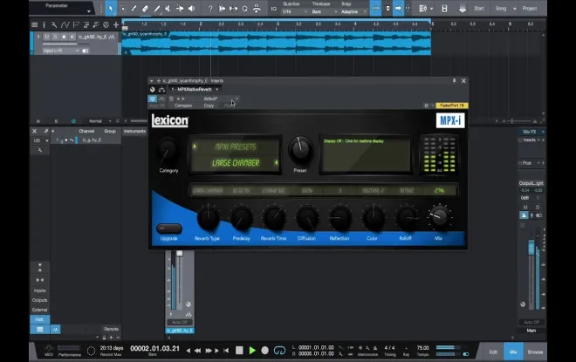The width and height of the screenshot is (576, 362).
Task: Pin the plugin insert window
Action: tap(454, 81)
